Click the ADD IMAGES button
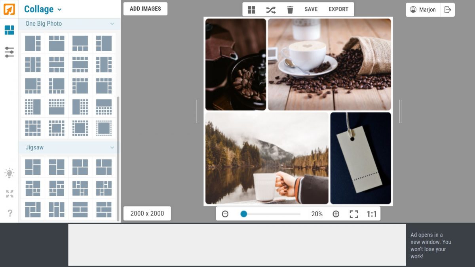The image size is (475, 267). [145, 8]
